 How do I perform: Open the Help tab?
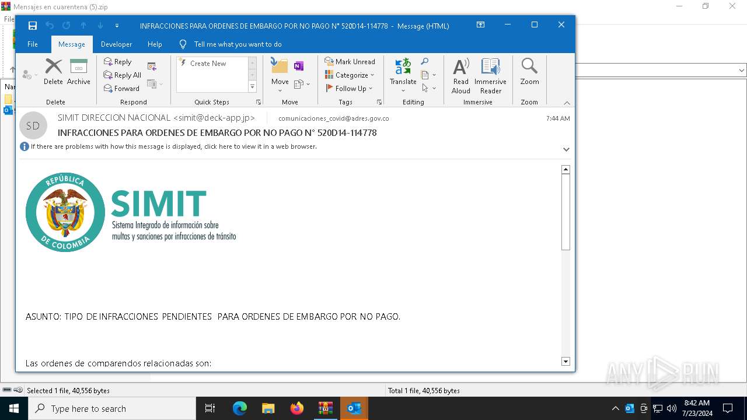coord(155,44)
